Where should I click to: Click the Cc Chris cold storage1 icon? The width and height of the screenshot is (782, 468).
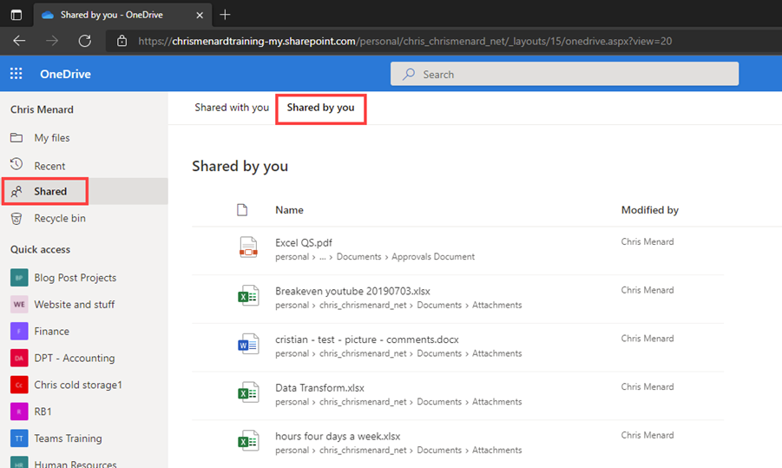coord(19,385)
